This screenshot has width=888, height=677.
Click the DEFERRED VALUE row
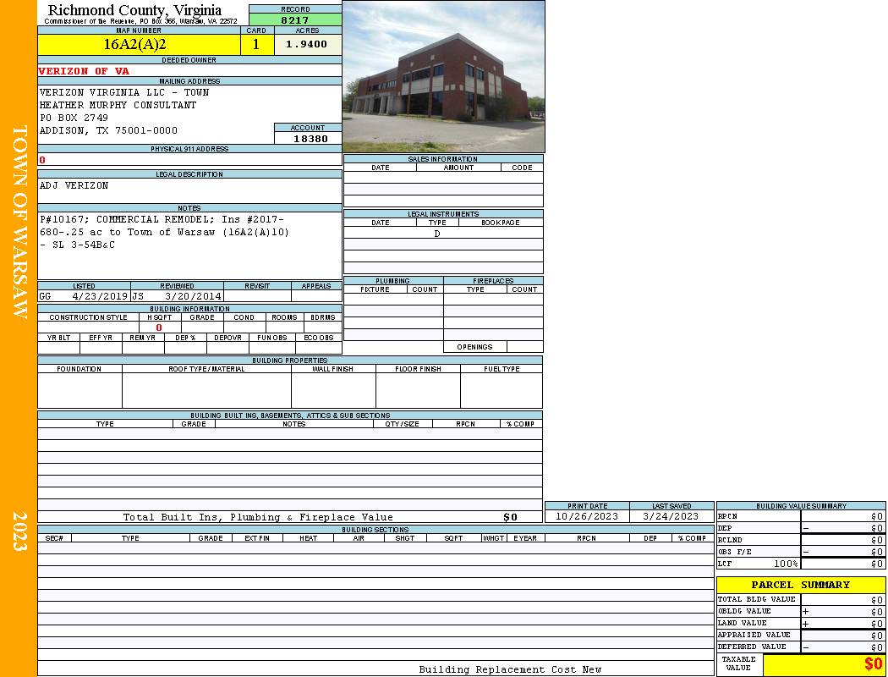[801, 647]
